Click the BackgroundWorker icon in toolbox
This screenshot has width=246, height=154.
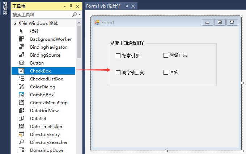point(21,39)
